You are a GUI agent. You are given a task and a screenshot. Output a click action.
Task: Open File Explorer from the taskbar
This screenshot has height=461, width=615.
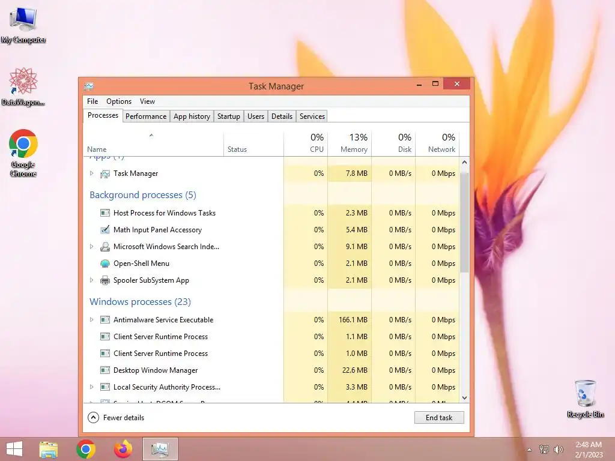click(49, 449)
